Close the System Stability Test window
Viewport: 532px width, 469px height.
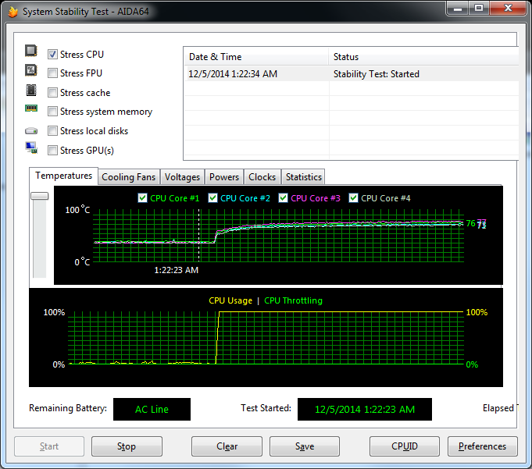(x=508, y=9)
